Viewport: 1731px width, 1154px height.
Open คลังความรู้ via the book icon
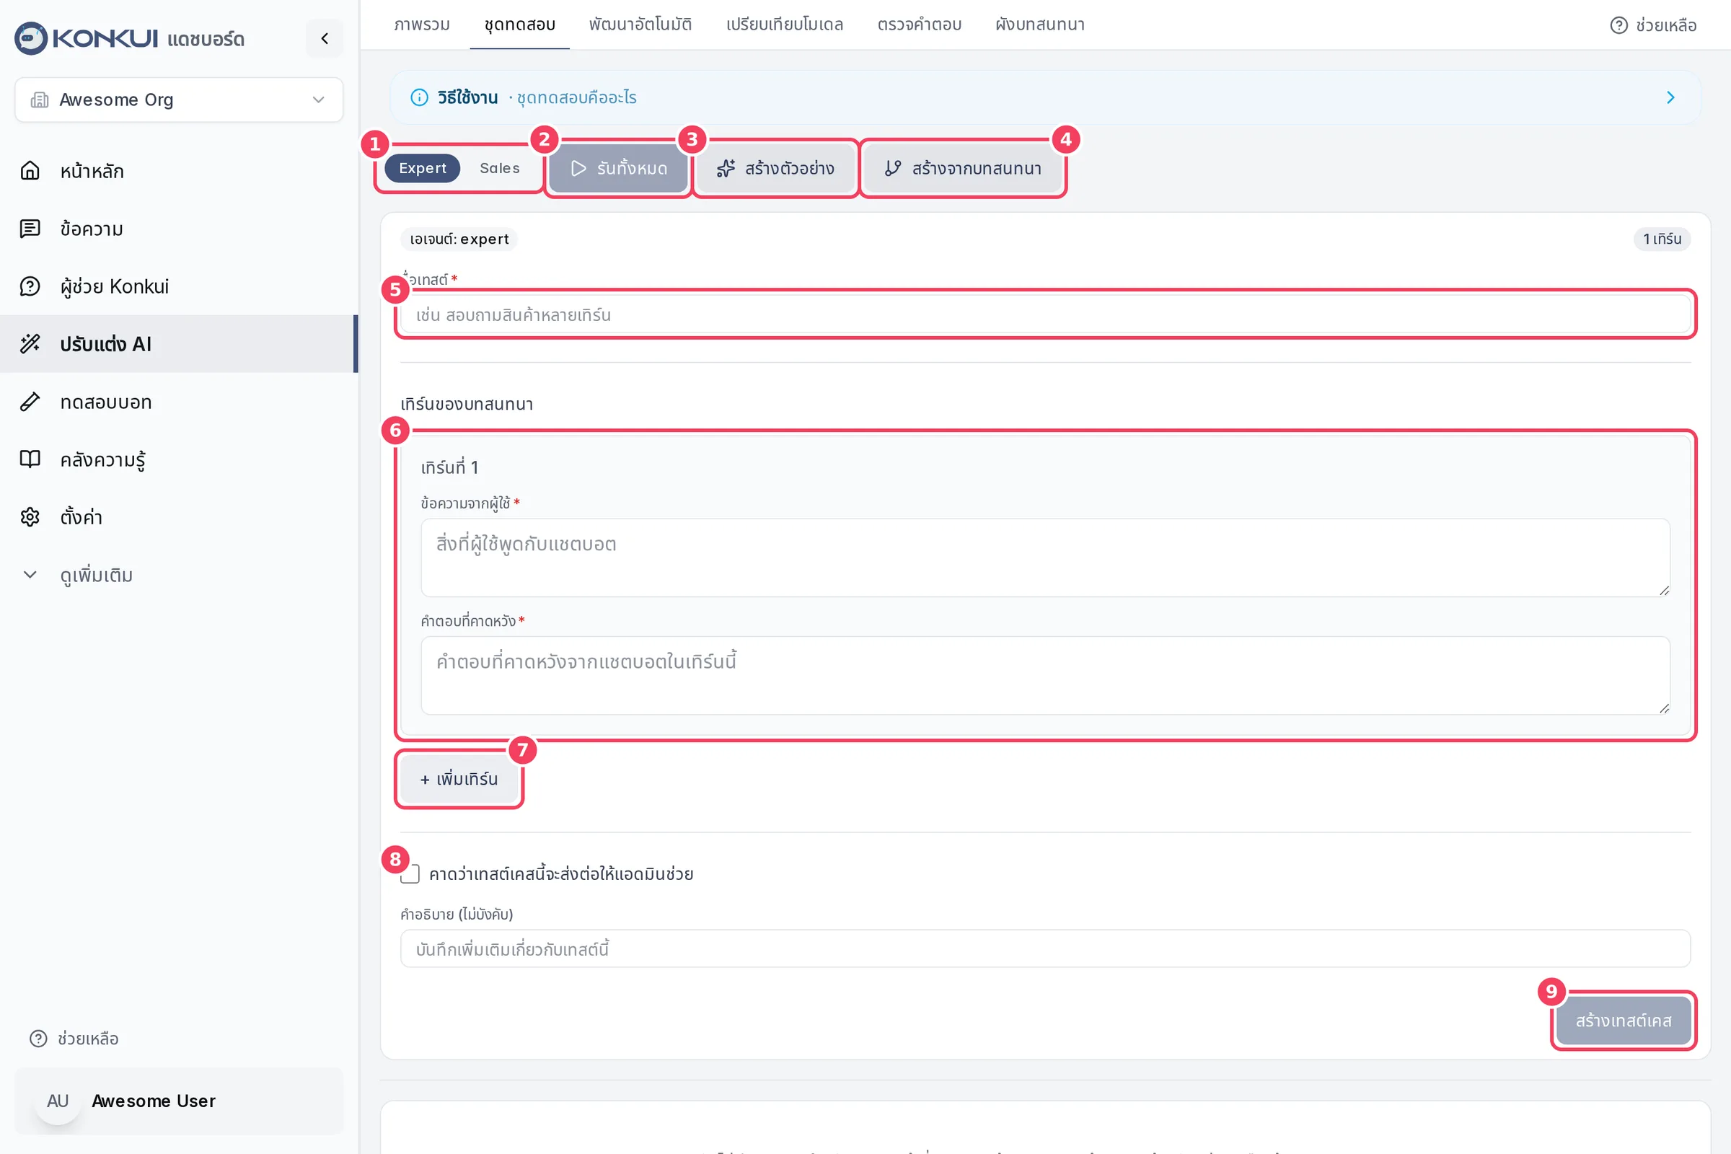pos(30,459)
